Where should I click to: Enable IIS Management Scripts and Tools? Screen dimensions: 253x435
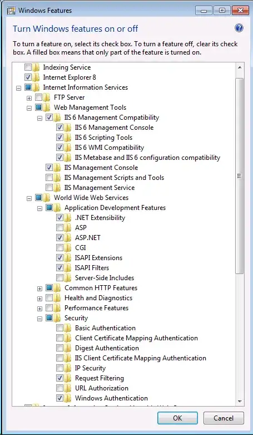coord(49,178)
